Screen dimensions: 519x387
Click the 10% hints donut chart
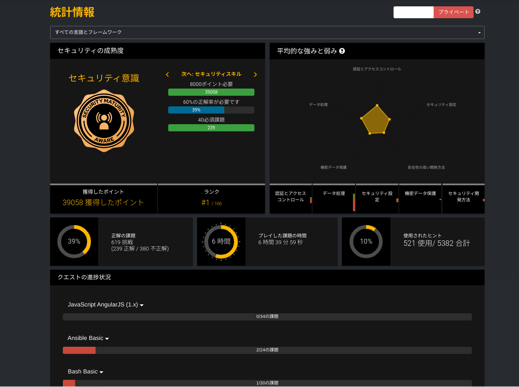click(366, 242)
